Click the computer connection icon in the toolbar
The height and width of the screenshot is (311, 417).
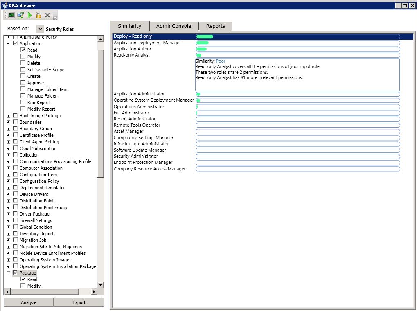[20, 15]
